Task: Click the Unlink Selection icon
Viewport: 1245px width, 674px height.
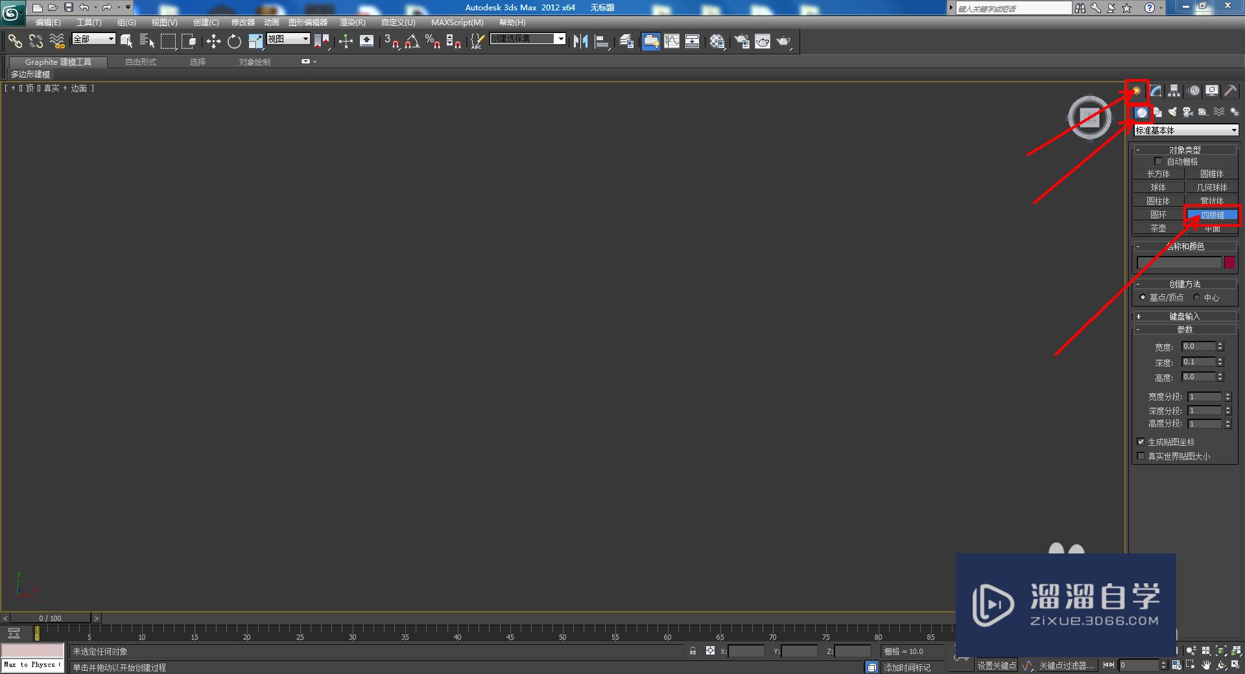Action: [36, 41]
